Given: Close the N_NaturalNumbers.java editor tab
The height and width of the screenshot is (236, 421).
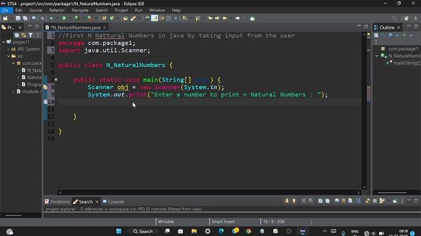Looking at the screenshot, I should 105,28.
